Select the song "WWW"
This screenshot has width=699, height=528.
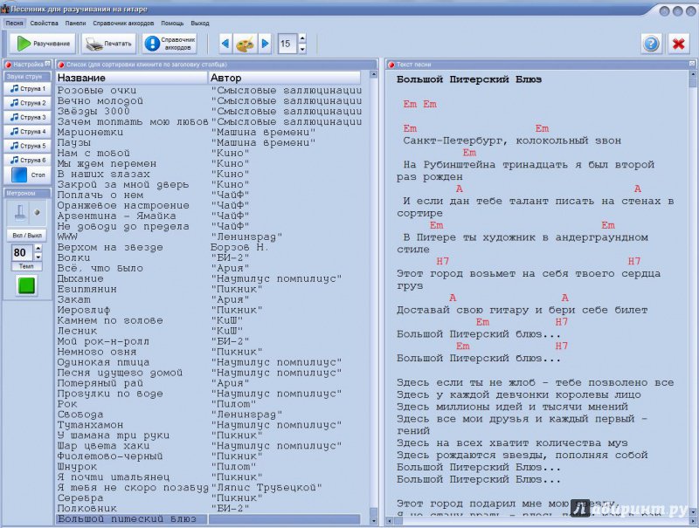click(67, 237)
